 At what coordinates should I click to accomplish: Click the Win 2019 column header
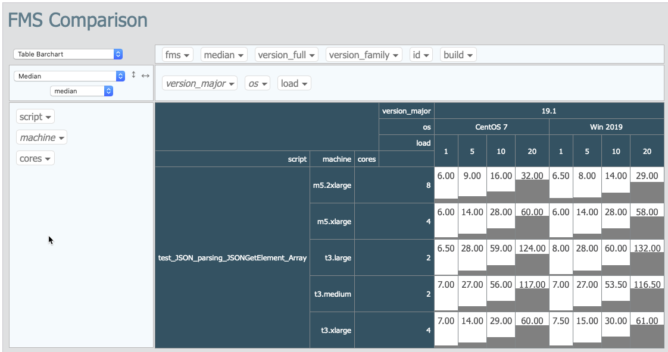pos(606,127)
